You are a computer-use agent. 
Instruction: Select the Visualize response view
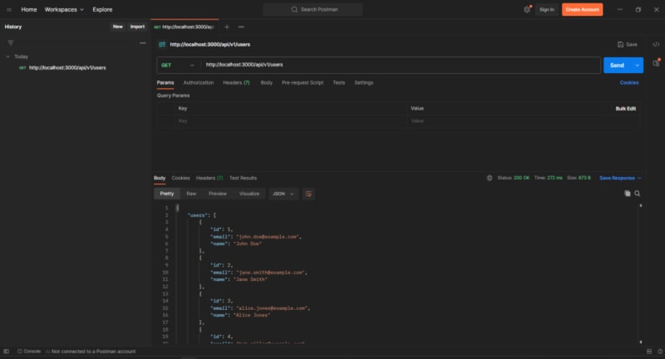tap(249, 194)
